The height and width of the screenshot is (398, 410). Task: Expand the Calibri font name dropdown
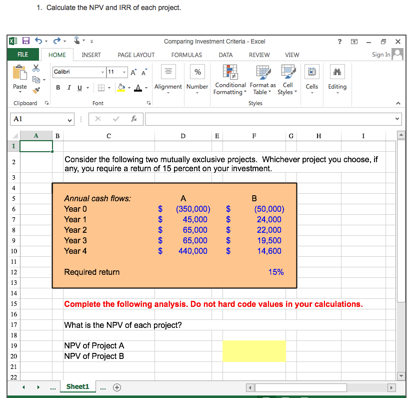point(102,72)
